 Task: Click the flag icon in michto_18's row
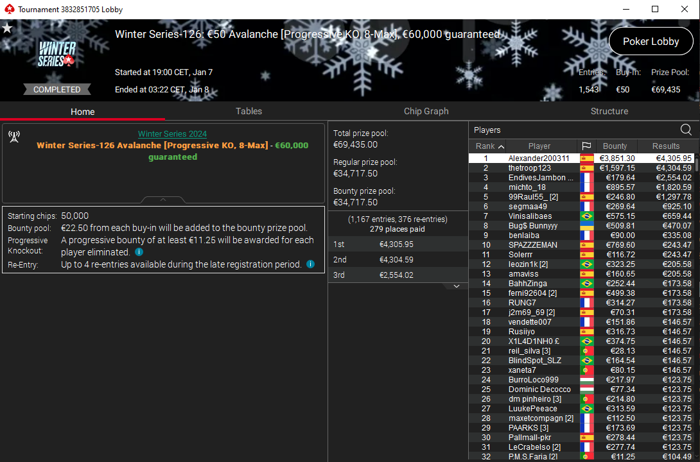586,187
